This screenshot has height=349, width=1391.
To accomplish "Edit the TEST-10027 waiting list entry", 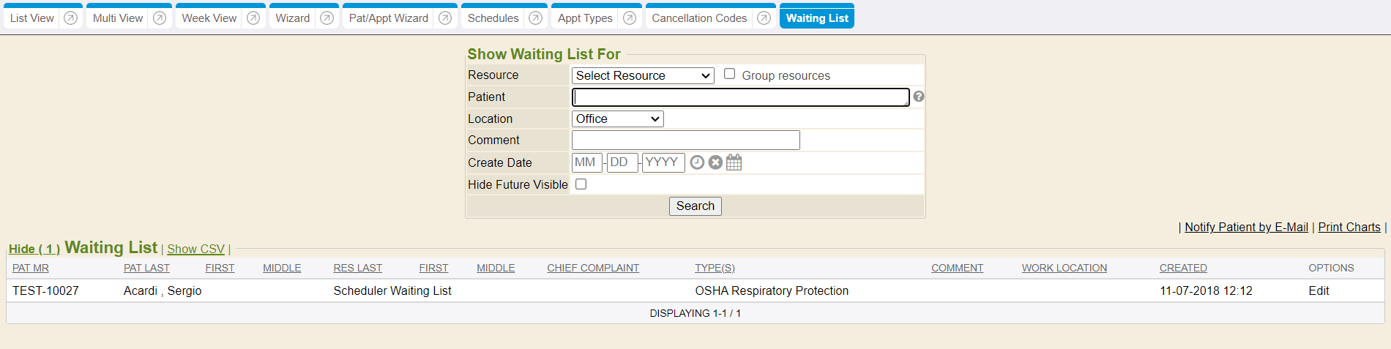I will click(x=1319, y=291).
